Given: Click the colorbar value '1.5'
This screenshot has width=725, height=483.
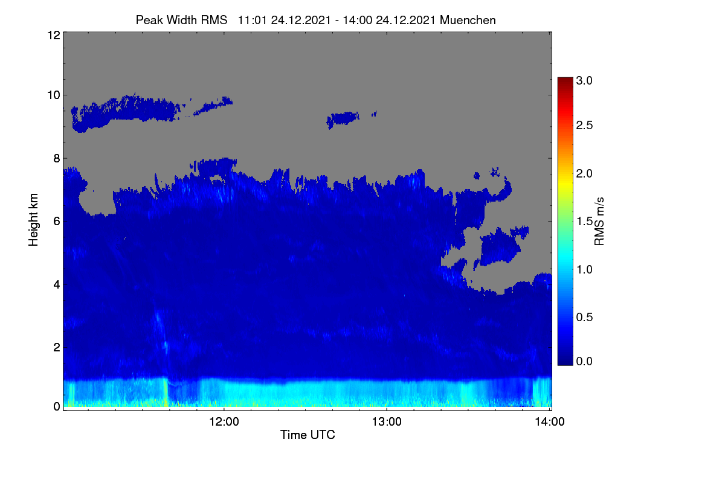Looking at the screenshot, I should coord(585,222).
